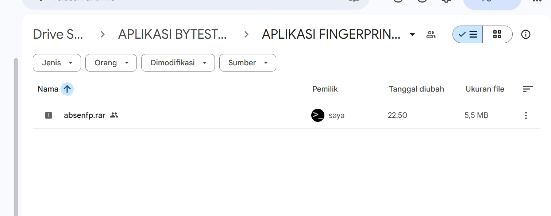The height and width of the screenshot is (216, 551).
Task: Open more actions for absenfp.rar
Action: 526,116
